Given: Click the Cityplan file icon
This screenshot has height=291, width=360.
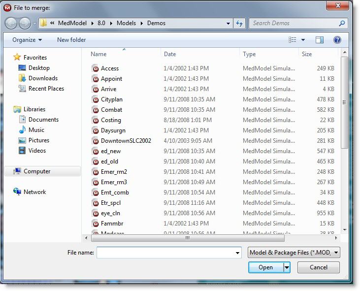Looking at the screenshot, I should tap(95, 99).
